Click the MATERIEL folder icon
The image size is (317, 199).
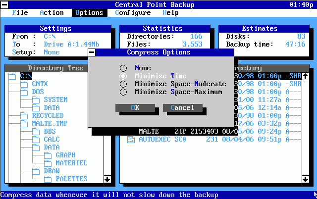tap(48, 163)
